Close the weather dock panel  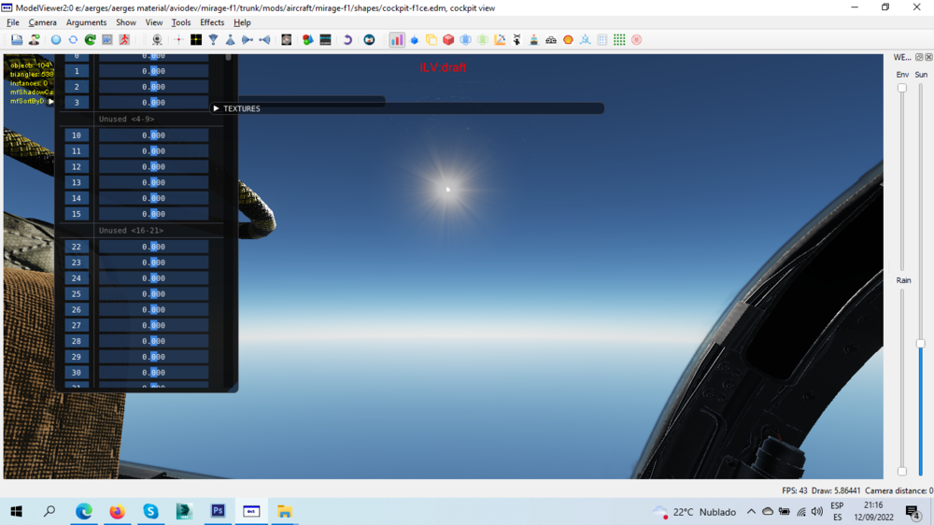coord(928,57)
